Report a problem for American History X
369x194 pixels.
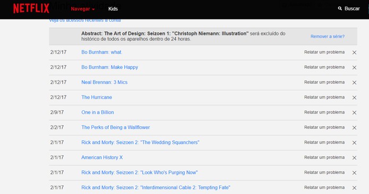pos(324,157)
